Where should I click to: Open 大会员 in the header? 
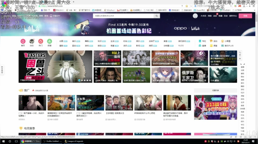tap(203, 16)
